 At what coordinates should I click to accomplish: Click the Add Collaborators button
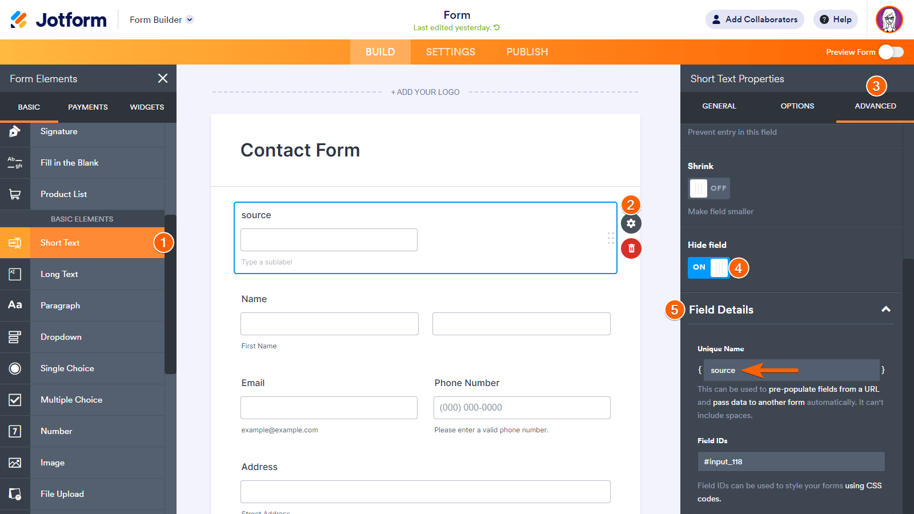755,19
